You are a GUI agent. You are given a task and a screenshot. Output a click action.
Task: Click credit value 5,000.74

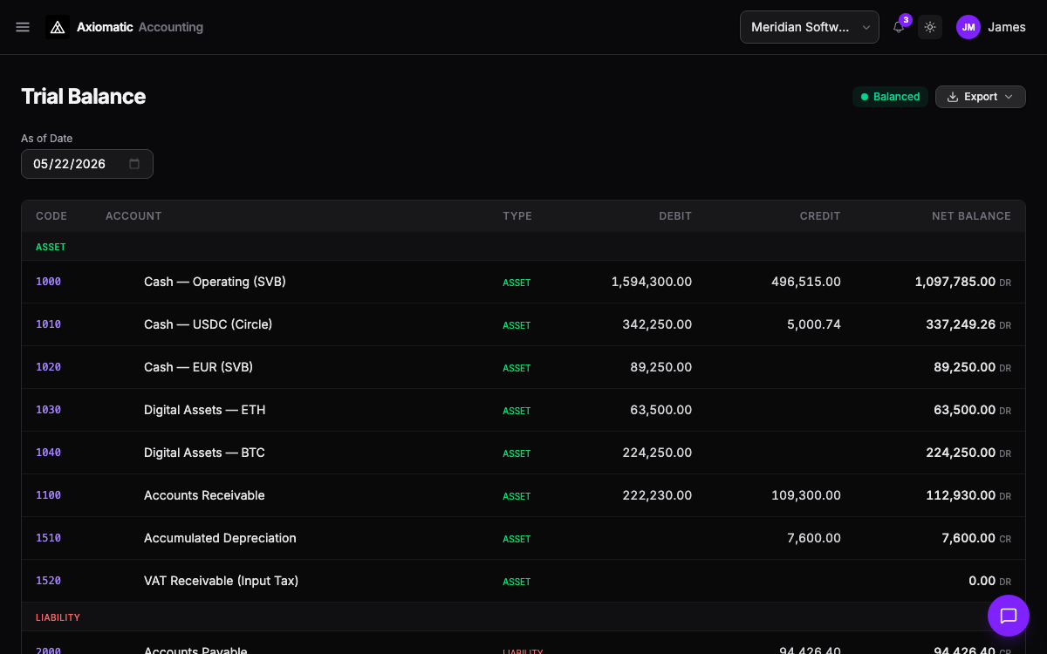pos(814,324)
